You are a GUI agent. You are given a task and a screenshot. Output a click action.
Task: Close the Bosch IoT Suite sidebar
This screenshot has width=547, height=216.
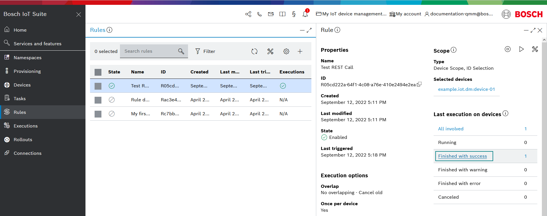(x=79, y=14)
